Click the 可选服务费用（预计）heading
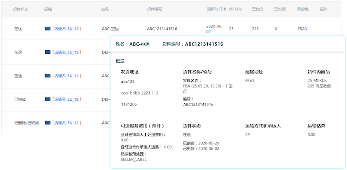This screenshot has height=170, width=347. click(143, 126)
